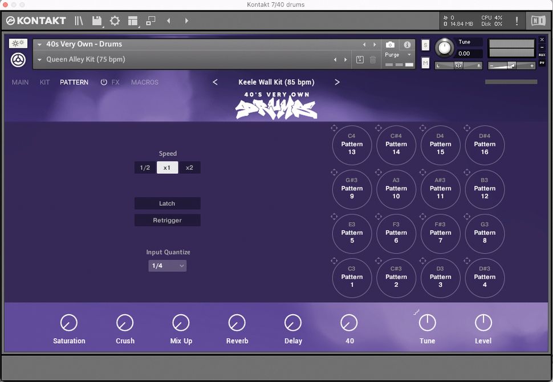Switch to the KIT tab
This screenshot has width=553, height=382.
click(x=44, y=82)
